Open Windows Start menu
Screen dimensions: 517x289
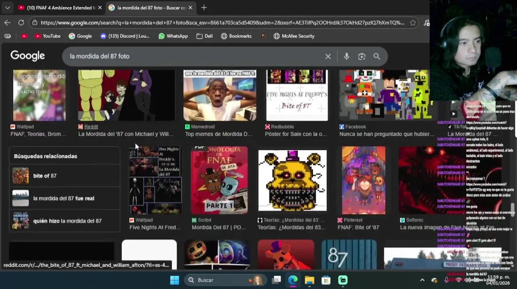[x=174, y=280]
